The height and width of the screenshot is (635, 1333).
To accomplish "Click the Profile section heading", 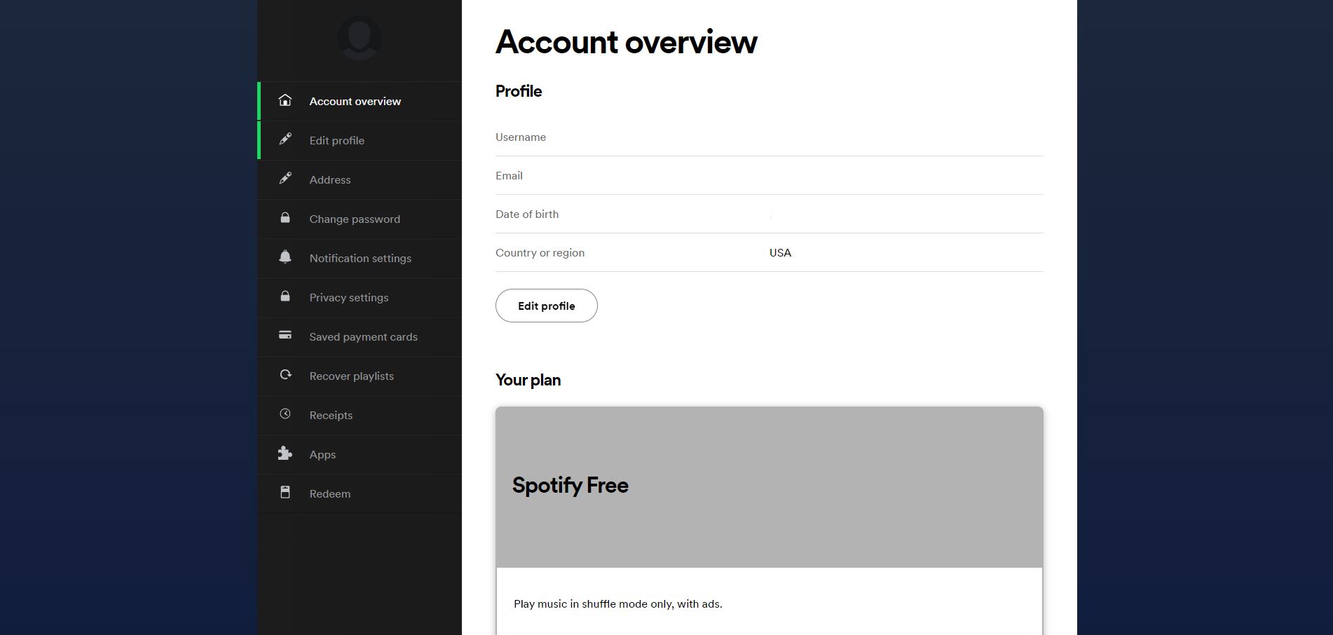I will (x=519, y=91).
